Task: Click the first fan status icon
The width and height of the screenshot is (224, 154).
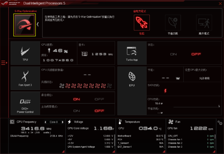Action: coord(62,86)
